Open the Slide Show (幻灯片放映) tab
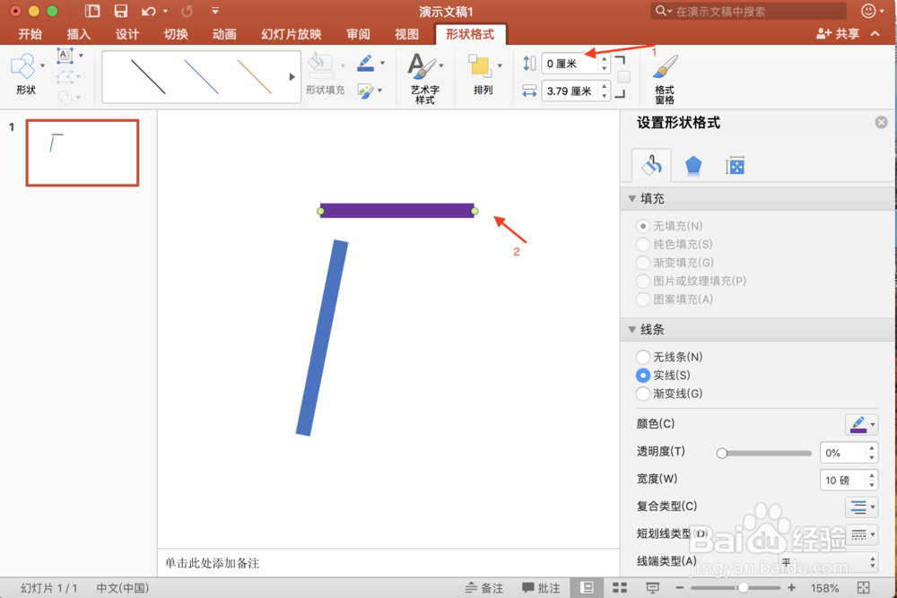Image resolution: width=897 pixels, height=598 pixels. pyautogui.click(x=292, y=34)
